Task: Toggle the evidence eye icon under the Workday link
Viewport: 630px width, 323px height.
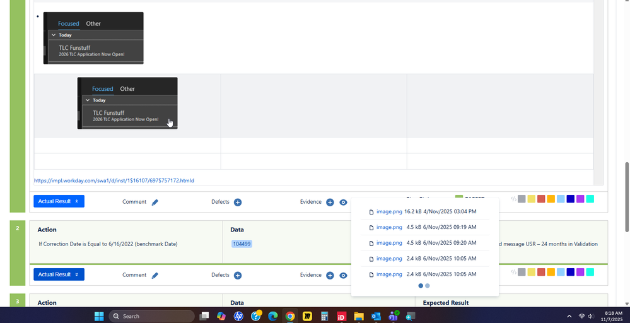Action: (343, 203)
